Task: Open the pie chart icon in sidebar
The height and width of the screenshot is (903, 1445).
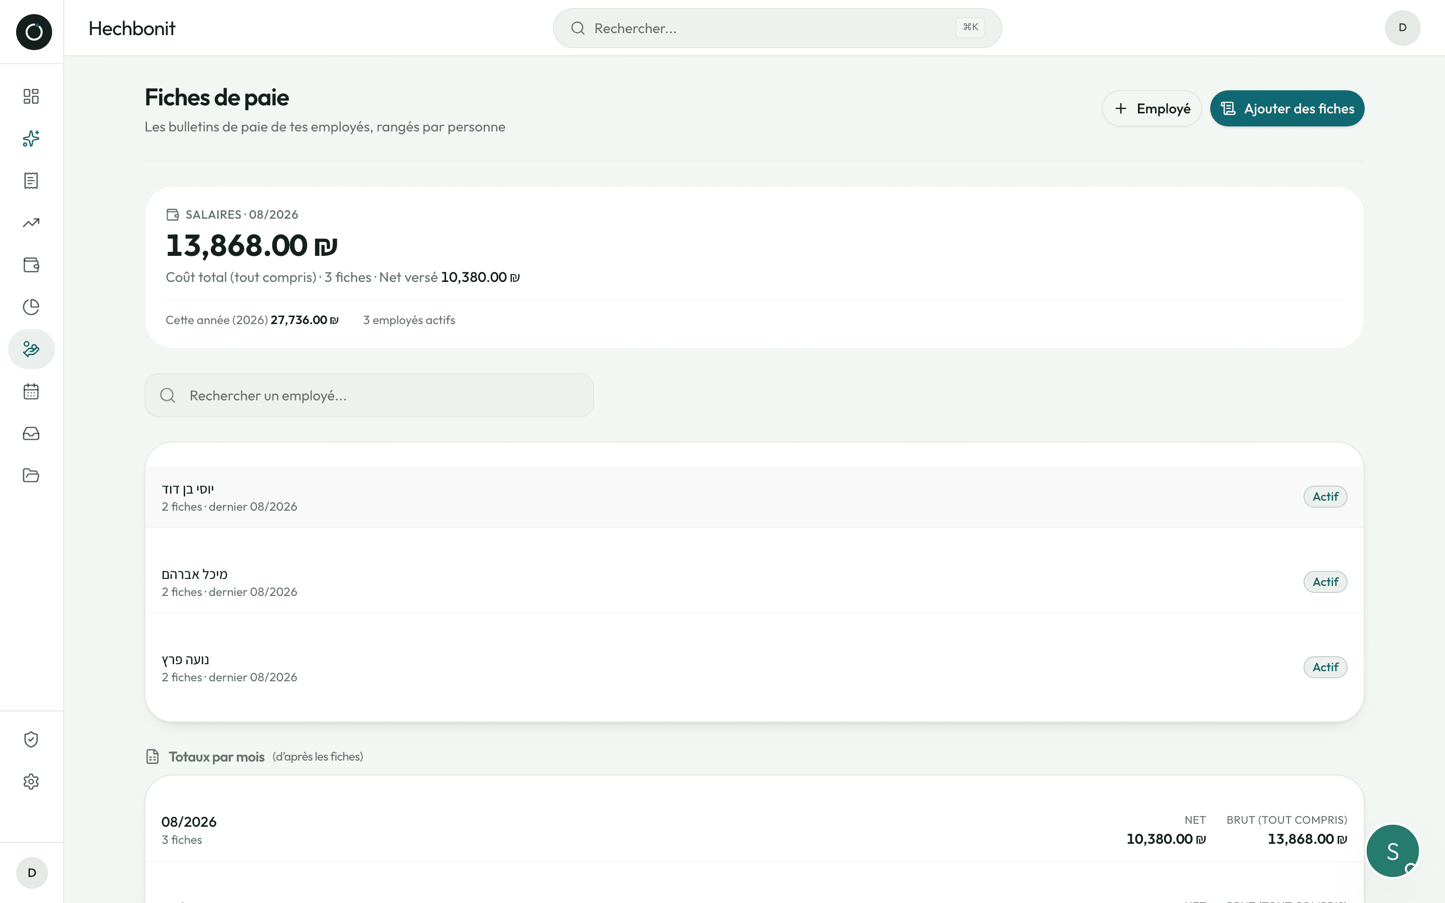Action: coord(31,307)
